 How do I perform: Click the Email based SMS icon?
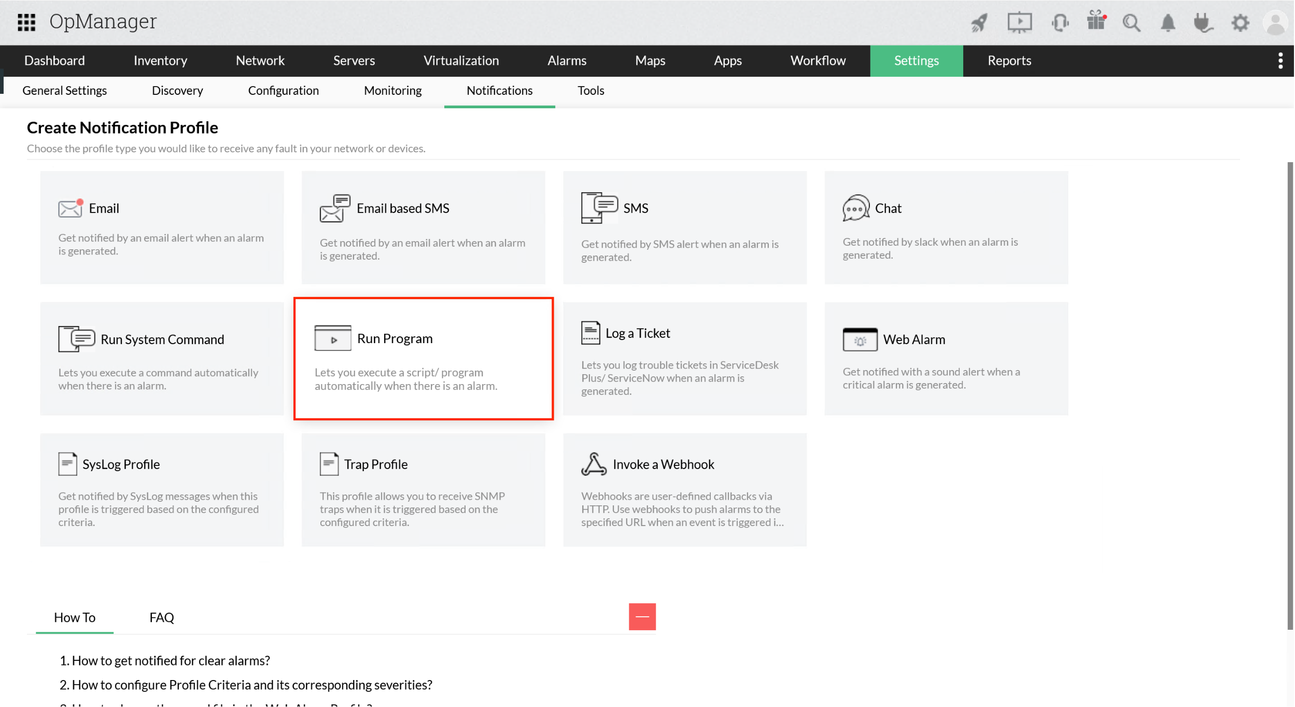coord(335,208)
